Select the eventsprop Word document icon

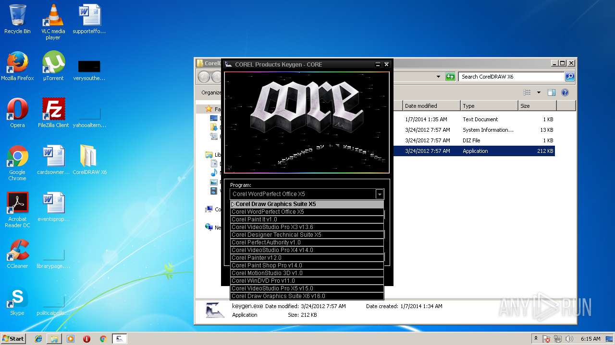pos(53,207)
